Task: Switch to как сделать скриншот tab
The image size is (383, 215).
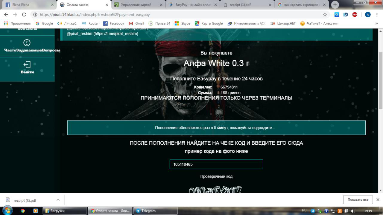Action: pyautogui.click(x=302, y=5)
